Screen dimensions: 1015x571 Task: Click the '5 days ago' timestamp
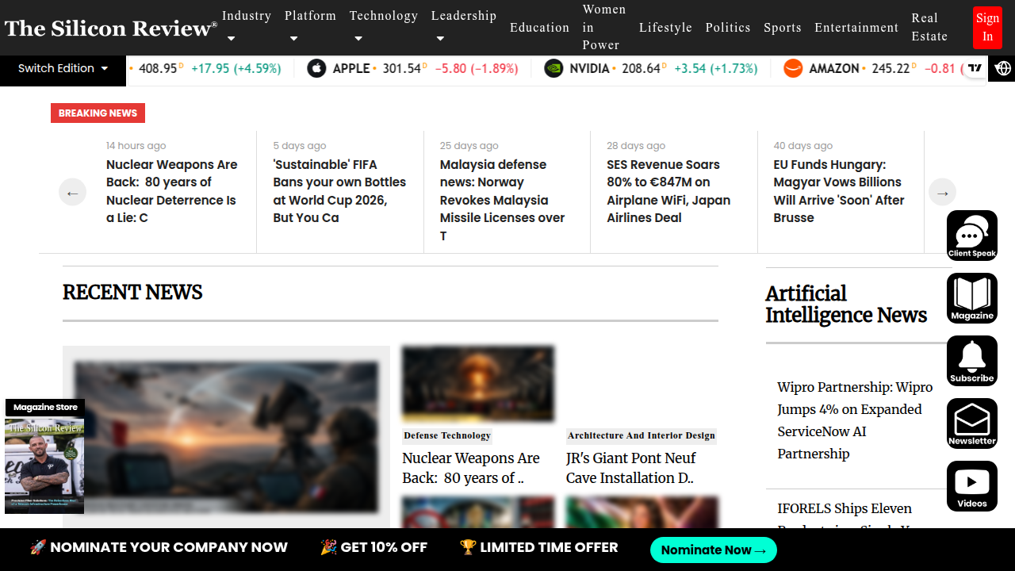coord(300,145)
